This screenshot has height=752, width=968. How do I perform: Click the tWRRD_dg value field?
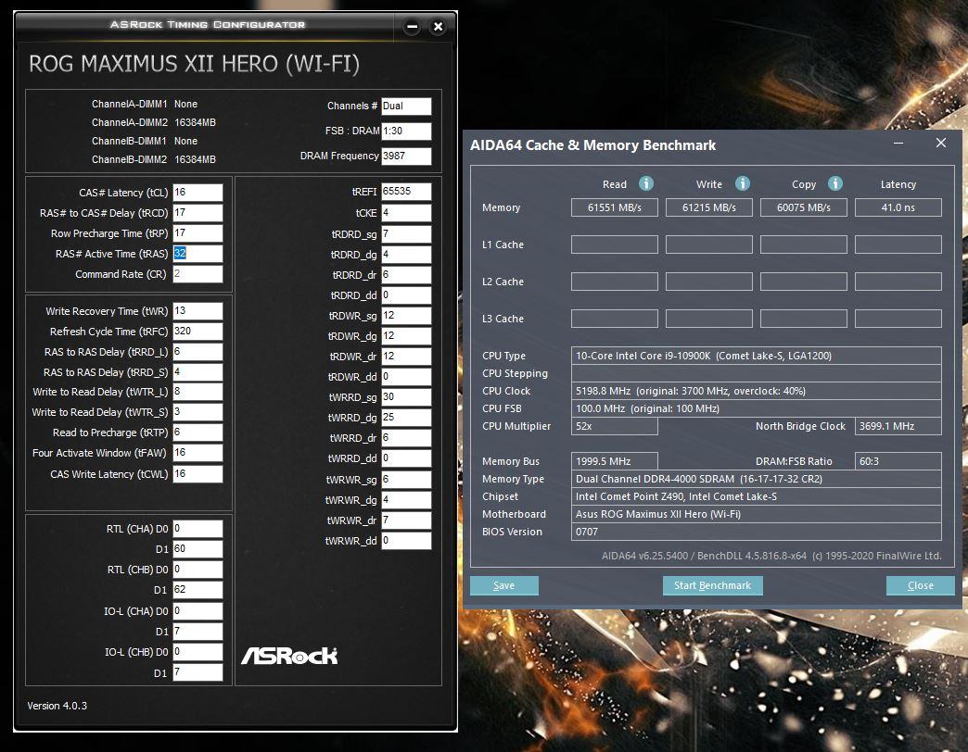tap(406, 418)
